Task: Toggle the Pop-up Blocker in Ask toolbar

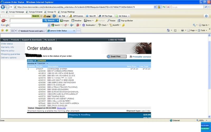Action: (x=125, y=21)
